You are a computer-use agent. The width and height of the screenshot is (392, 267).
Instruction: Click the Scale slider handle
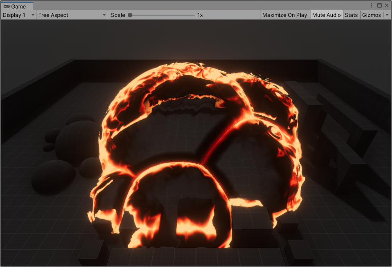(x=130, y=15)
